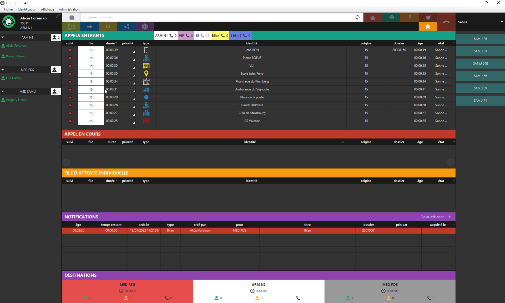Viewport: 505px width, 303px height.
Task: Toggle the suivi star for Jean BON
Action: [x=70, y=50]
